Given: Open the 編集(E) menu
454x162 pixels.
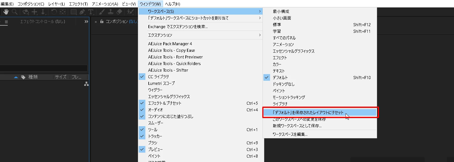Looking at the screenshot, I should 7,4.
